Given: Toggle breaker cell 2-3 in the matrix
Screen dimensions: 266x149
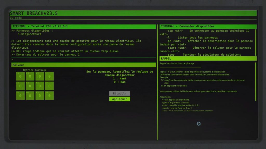Looking at the screenshot, I should pyautogui.click(x=40, y=86).
